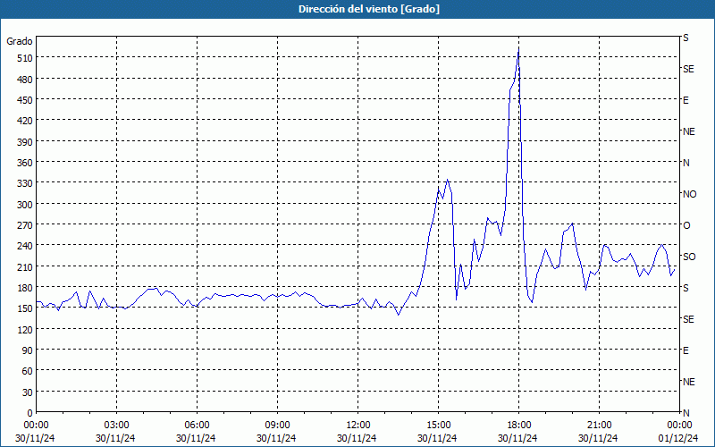Click the 06:00 time label
The image size is (715, 447).
[197, 426]
